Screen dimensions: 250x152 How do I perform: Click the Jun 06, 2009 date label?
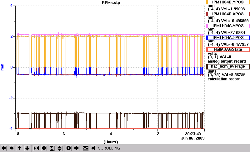pos(193,138)
